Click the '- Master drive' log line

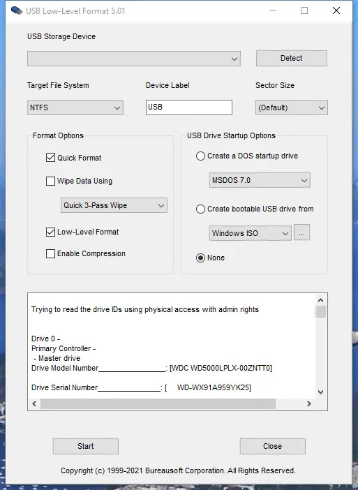[x=57, y=358]
